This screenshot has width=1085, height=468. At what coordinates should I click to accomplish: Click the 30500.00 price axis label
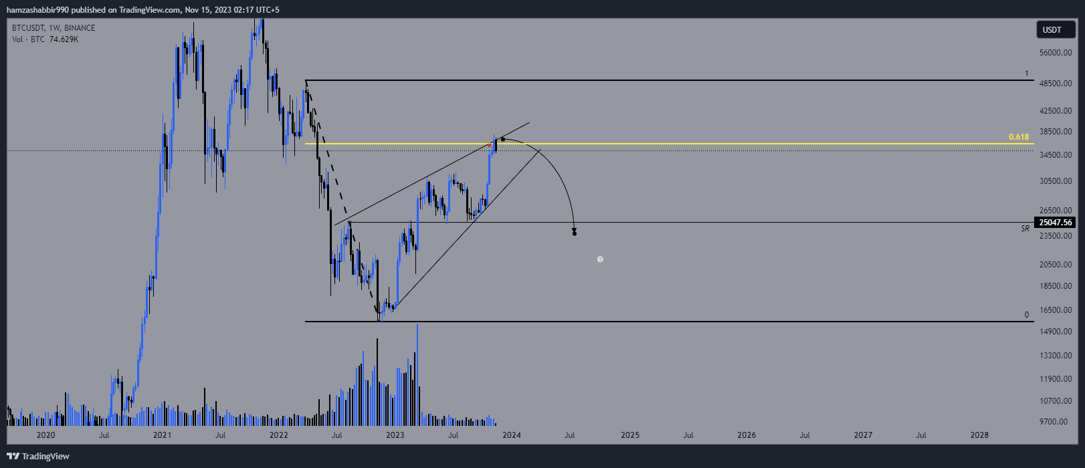point(1056,181)
